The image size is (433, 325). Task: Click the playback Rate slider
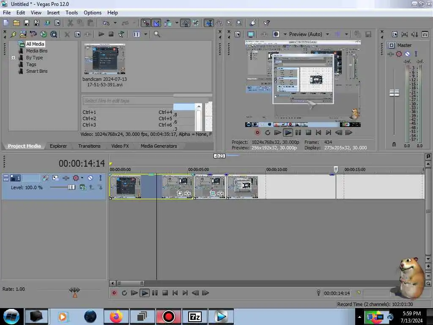[74, 290]
